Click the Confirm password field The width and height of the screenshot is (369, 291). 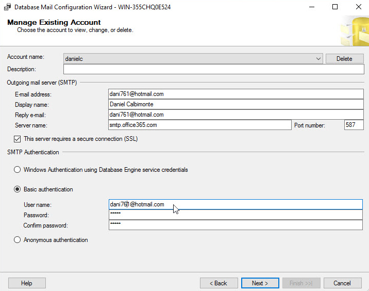(236, 225)
